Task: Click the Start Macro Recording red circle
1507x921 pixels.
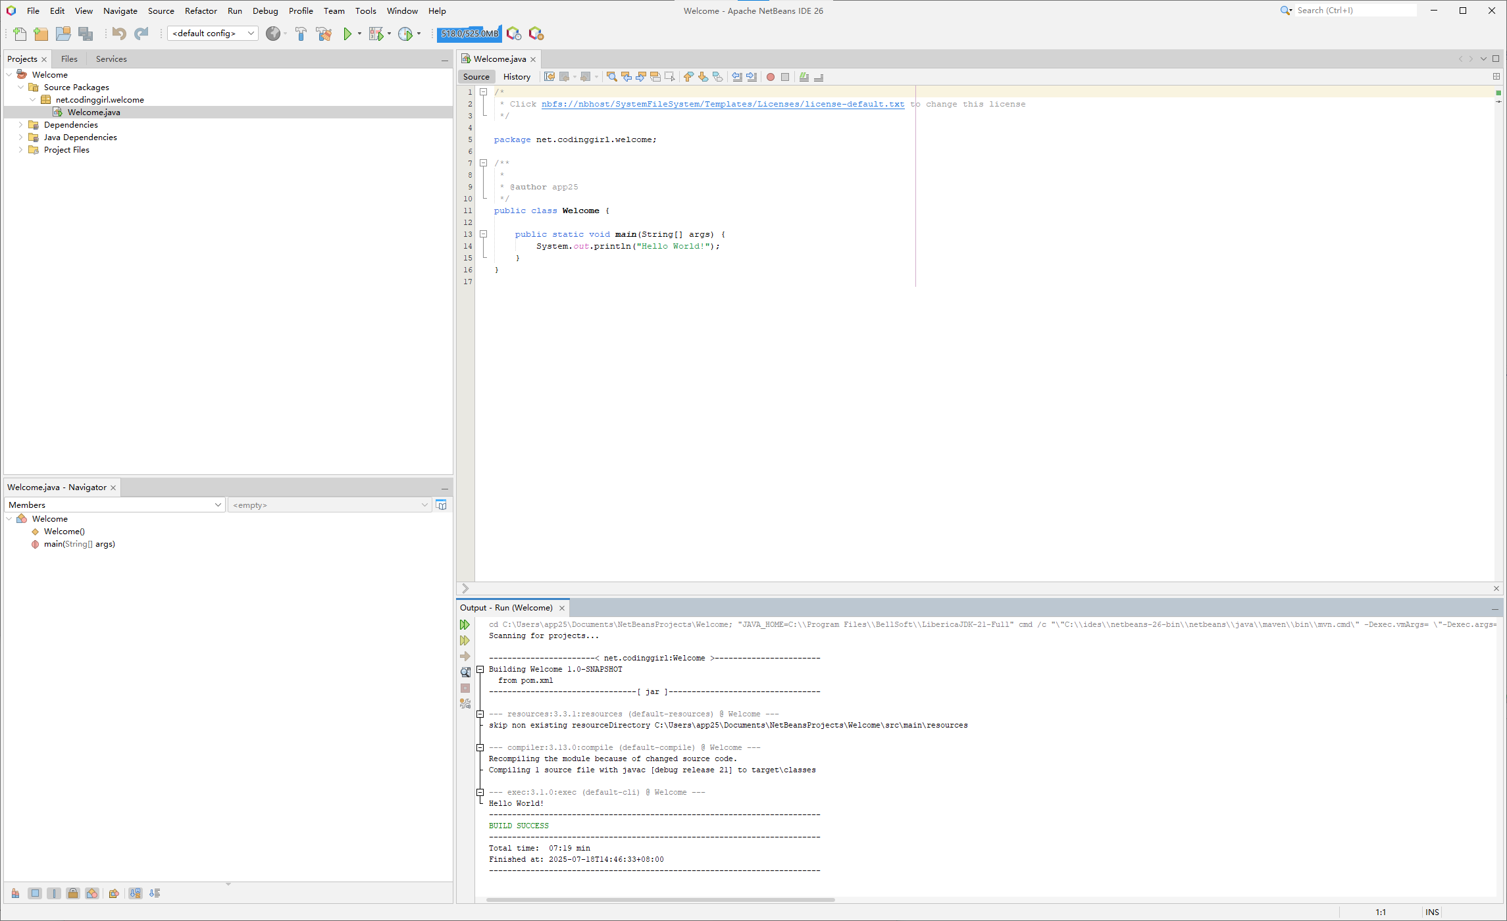Action: coord(771,77)
